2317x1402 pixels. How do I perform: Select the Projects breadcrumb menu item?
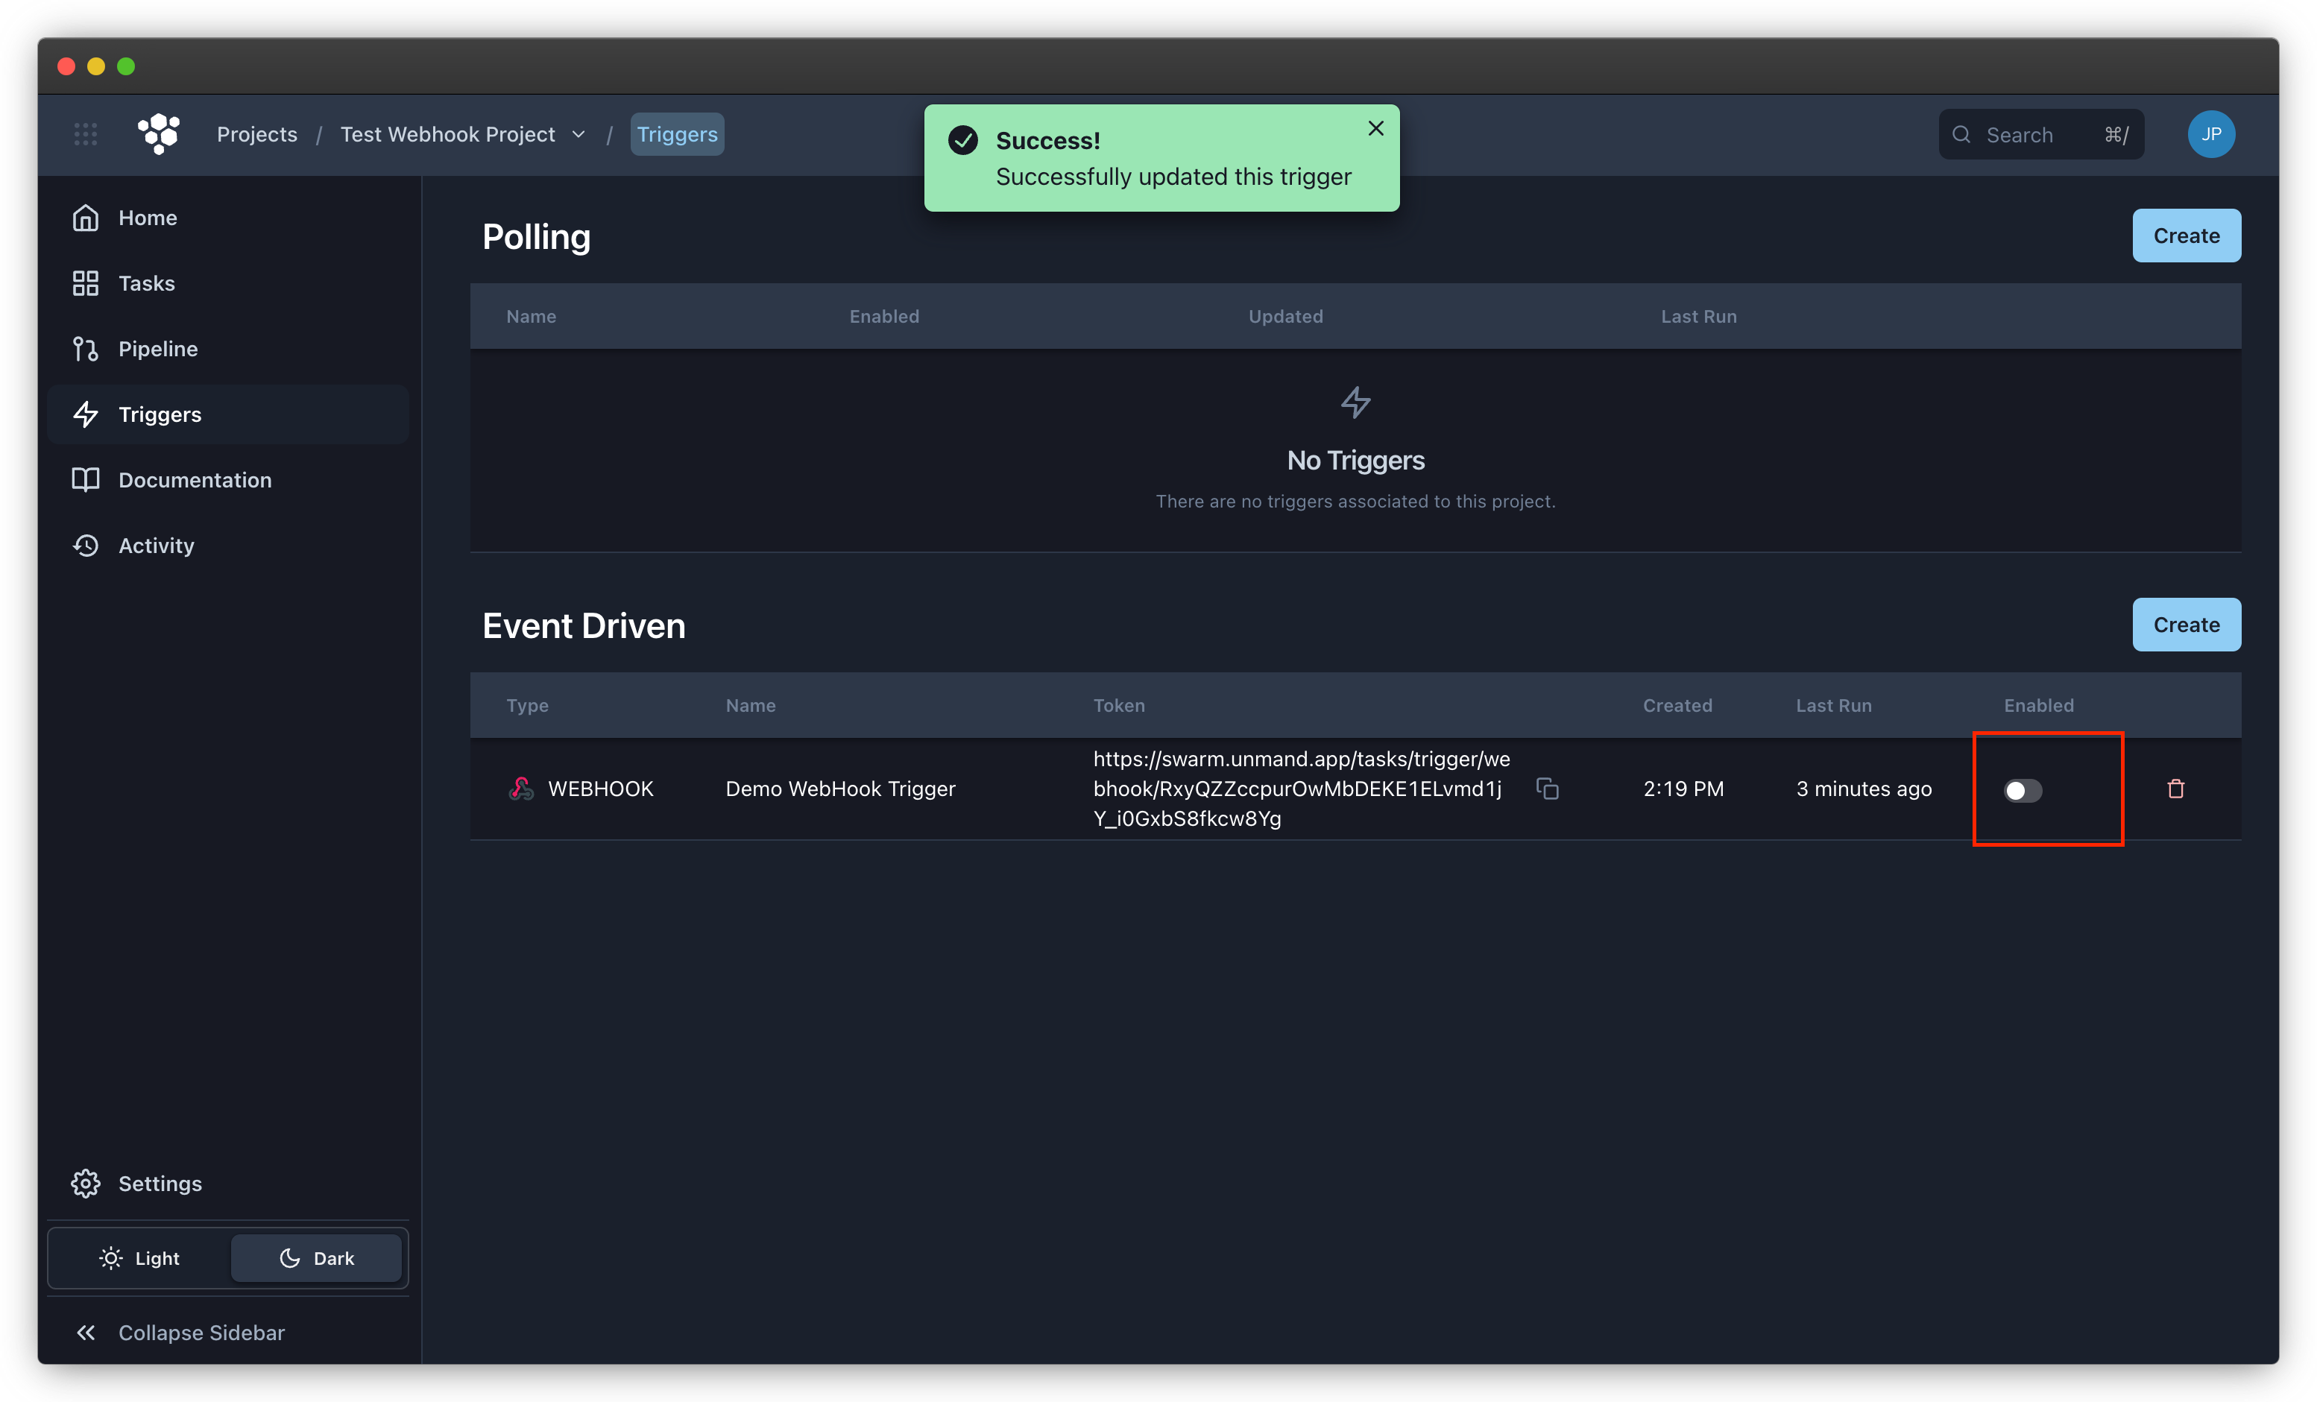click(x=256, y=134)
